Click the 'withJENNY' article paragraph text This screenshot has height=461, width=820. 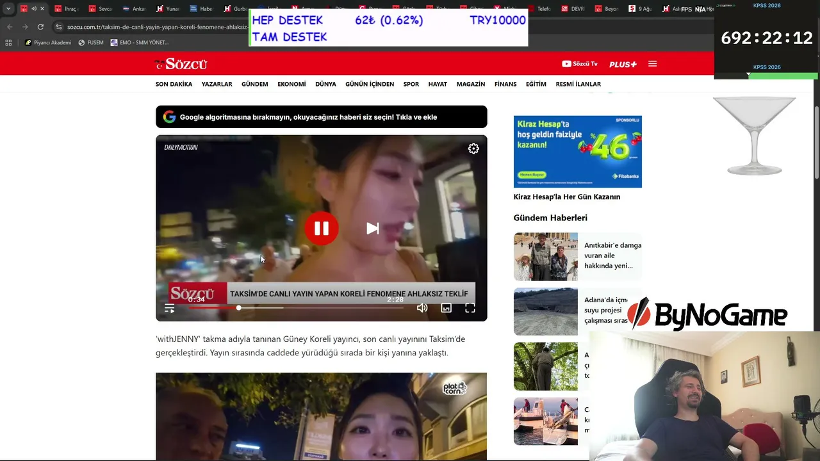point(310,346)
